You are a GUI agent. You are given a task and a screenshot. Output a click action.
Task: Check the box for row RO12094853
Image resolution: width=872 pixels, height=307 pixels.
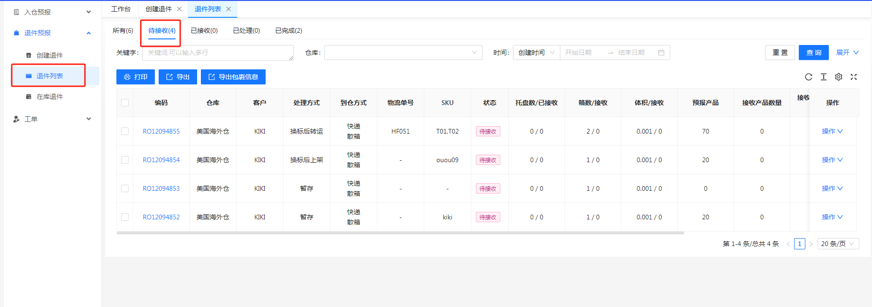[x=125, y=188]
